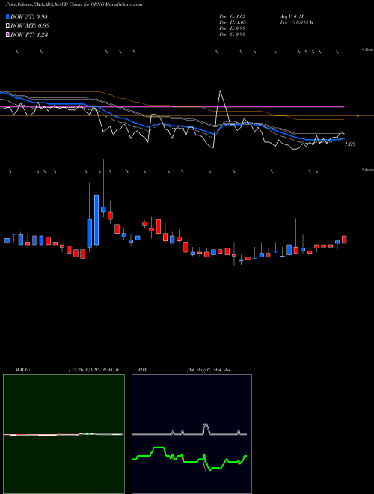Screen dimensions: 374x494
Task: Click the 'Pre L: 0.99' value
Action: click(233, 28)
